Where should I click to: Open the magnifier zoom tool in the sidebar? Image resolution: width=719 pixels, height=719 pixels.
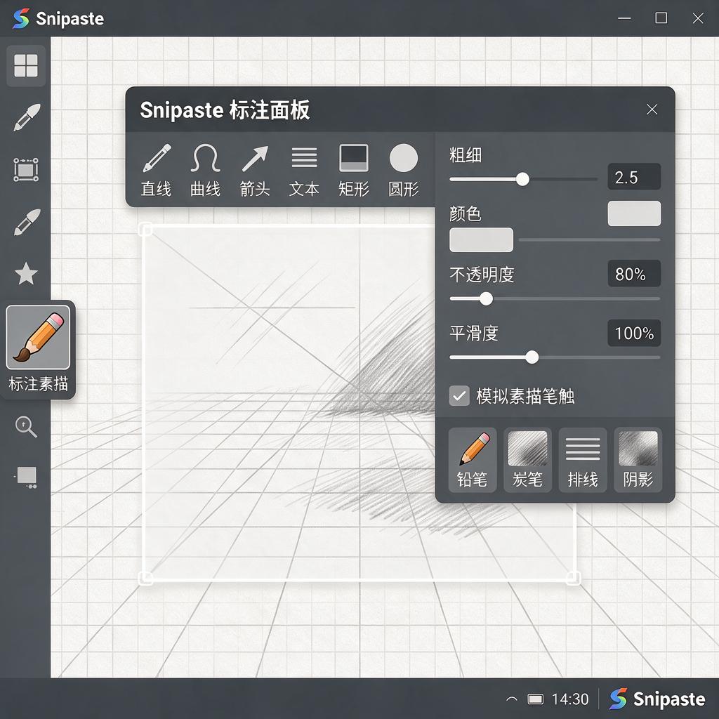26,427
